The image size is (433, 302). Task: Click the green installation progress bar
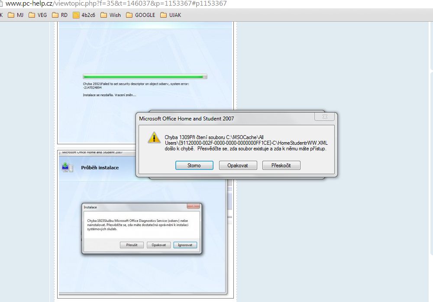pyautogui.click(x=145, y=77)
